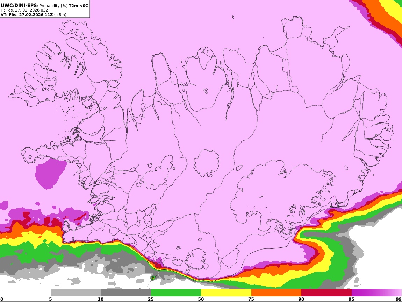This screenshot has height=302, width=402.
Task: Click the orange 75-90 legend swatch
Action: point(277,293)
